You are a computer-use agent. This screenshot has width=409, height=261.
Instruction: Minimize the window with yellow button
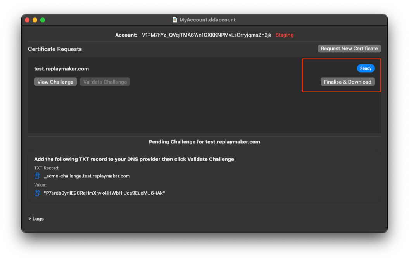35,20
